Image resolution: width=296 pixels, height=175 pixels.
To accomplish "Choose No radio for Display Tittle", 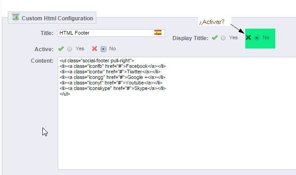I will pos(257,38).
